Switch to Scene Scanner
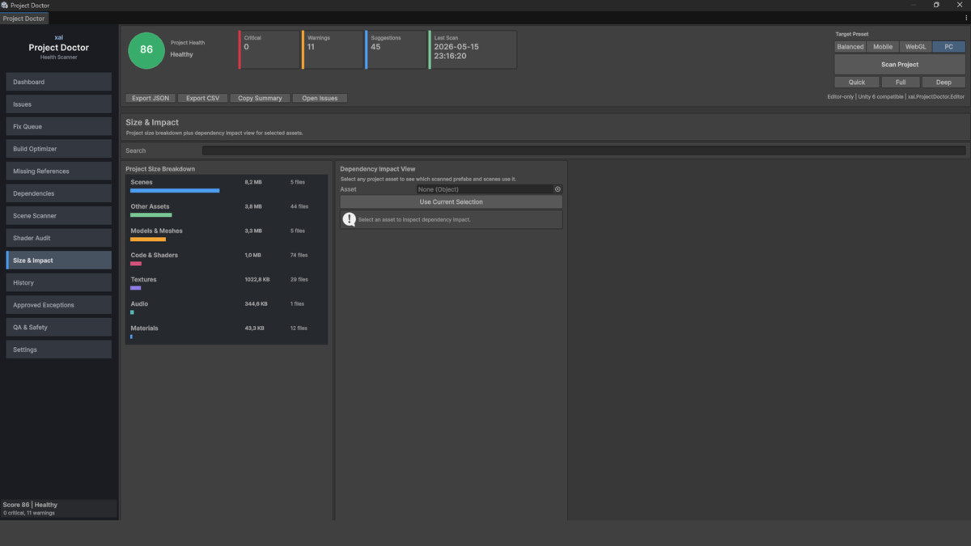 click(59, 216)
